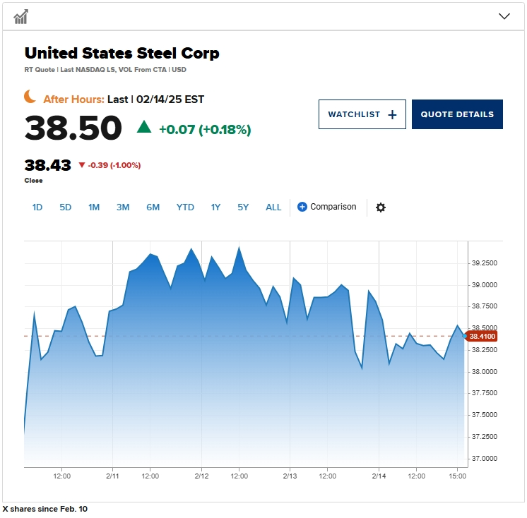Open chart settings gear icon
This screenshot has width=527, height=518.
[x=381, y=207]
